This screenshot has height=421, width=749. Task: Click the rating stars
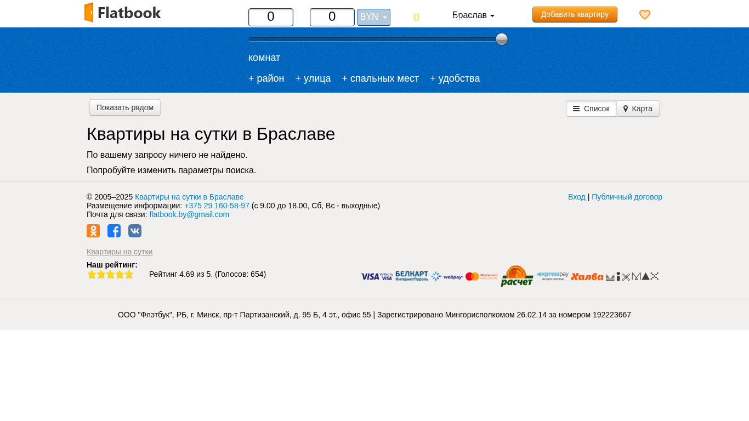[x=110, y=274]
